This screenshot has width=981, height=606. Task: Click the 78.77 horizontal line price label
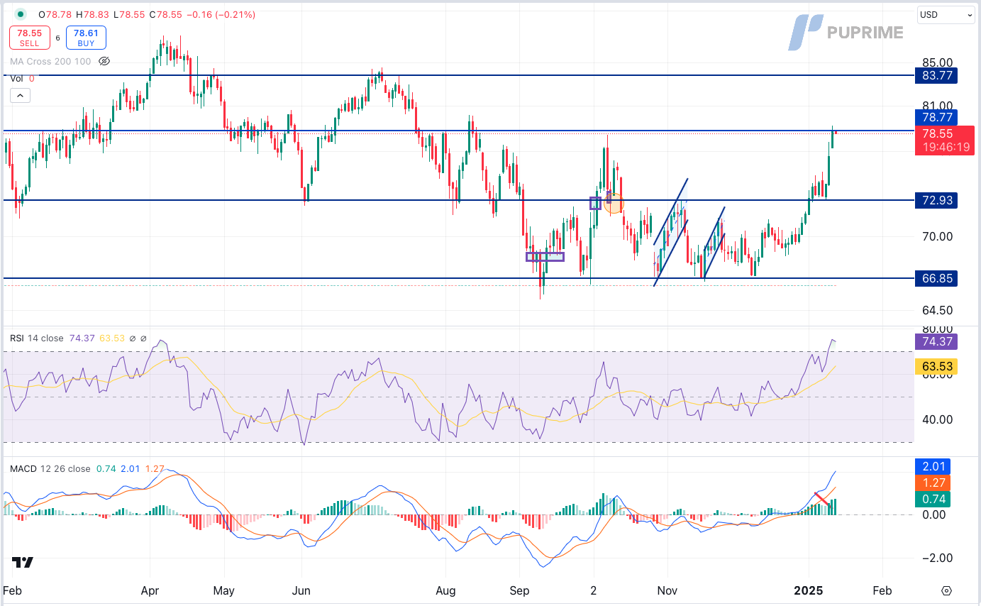pyautogui.click(x=937, y=117)
